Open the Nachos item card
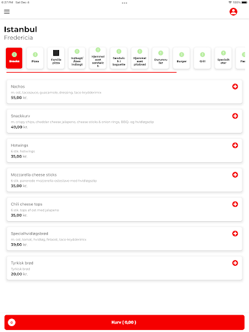 (x=124, y=91)
